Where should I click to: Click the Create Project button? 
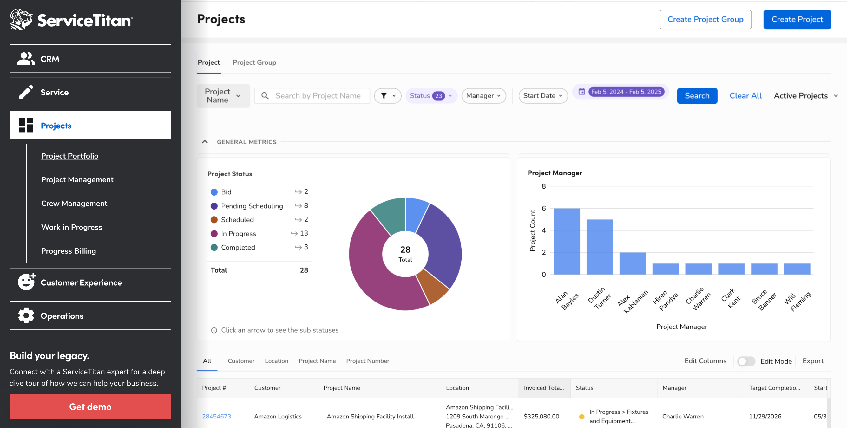coord(797,19)
